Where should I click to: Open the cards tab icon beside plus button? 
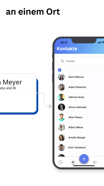pyautogui.click(x=95, y=162)
